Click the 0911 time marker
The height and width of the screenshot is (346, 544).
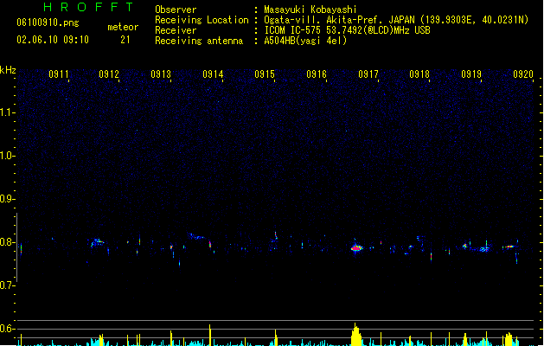pyautogui.click(x=59, y=74)
